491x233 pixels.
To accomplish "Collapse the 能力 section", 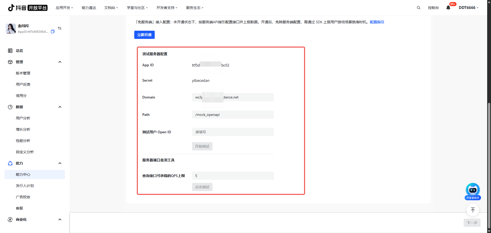I will pyautogui.click(x=60, y=163).
